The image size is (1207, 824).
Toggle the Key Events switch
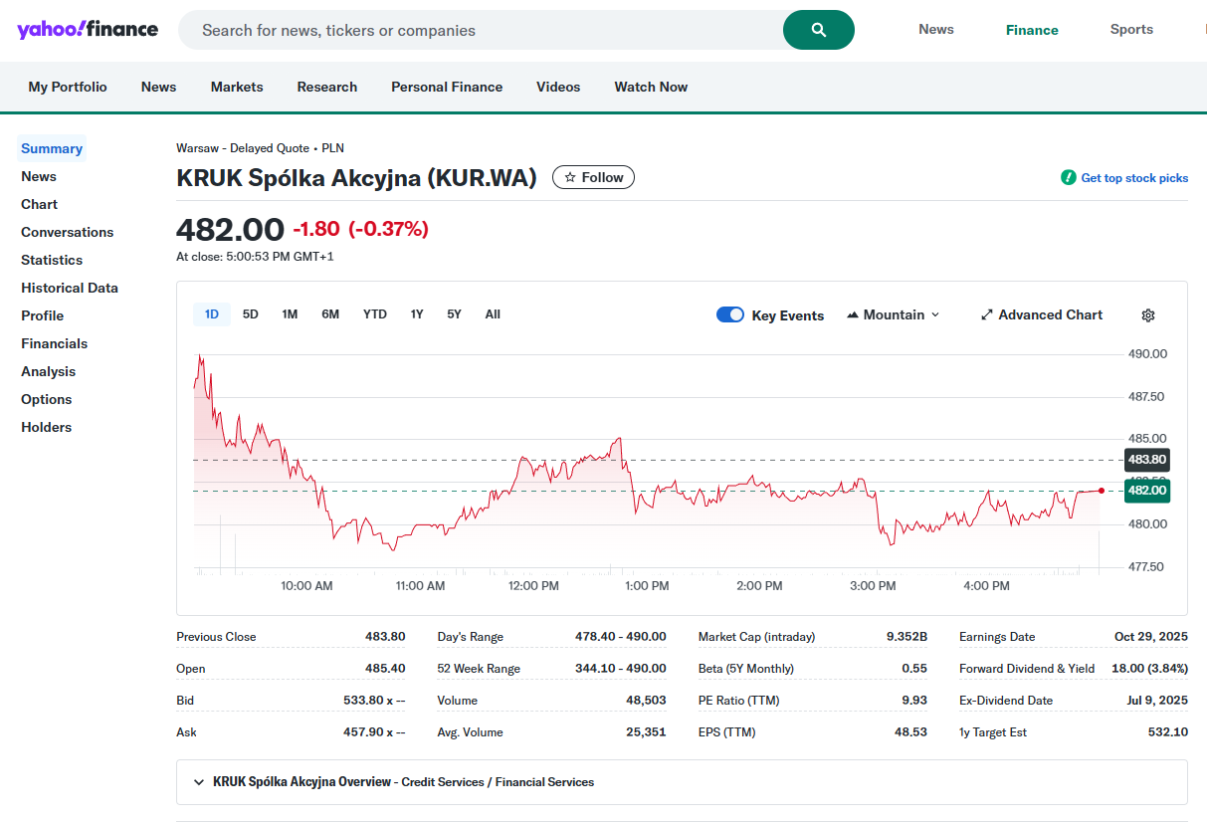click(729, 315)
